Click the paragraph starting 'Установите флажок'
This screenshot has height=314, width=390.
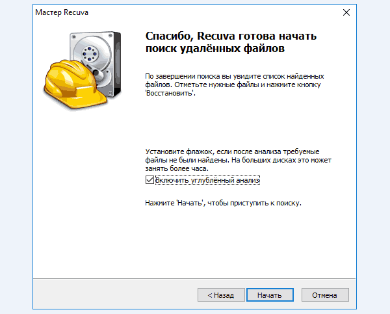239,160
